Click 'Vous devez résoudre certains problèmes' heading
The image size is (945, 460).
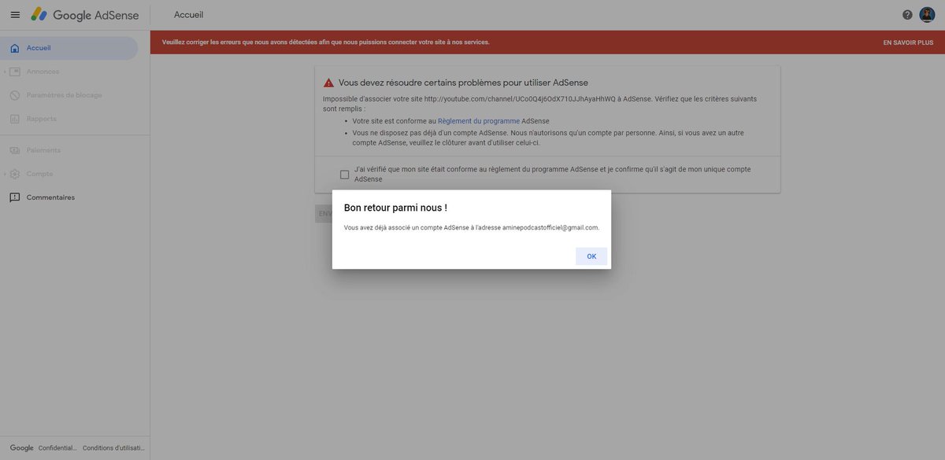(463, 83)
